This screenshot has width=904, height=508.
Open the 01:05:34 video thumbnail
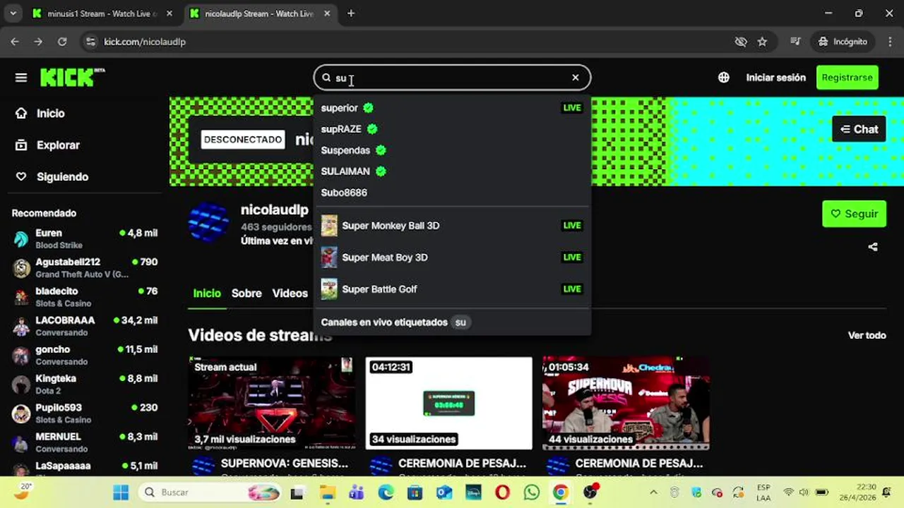click(626, 403)
